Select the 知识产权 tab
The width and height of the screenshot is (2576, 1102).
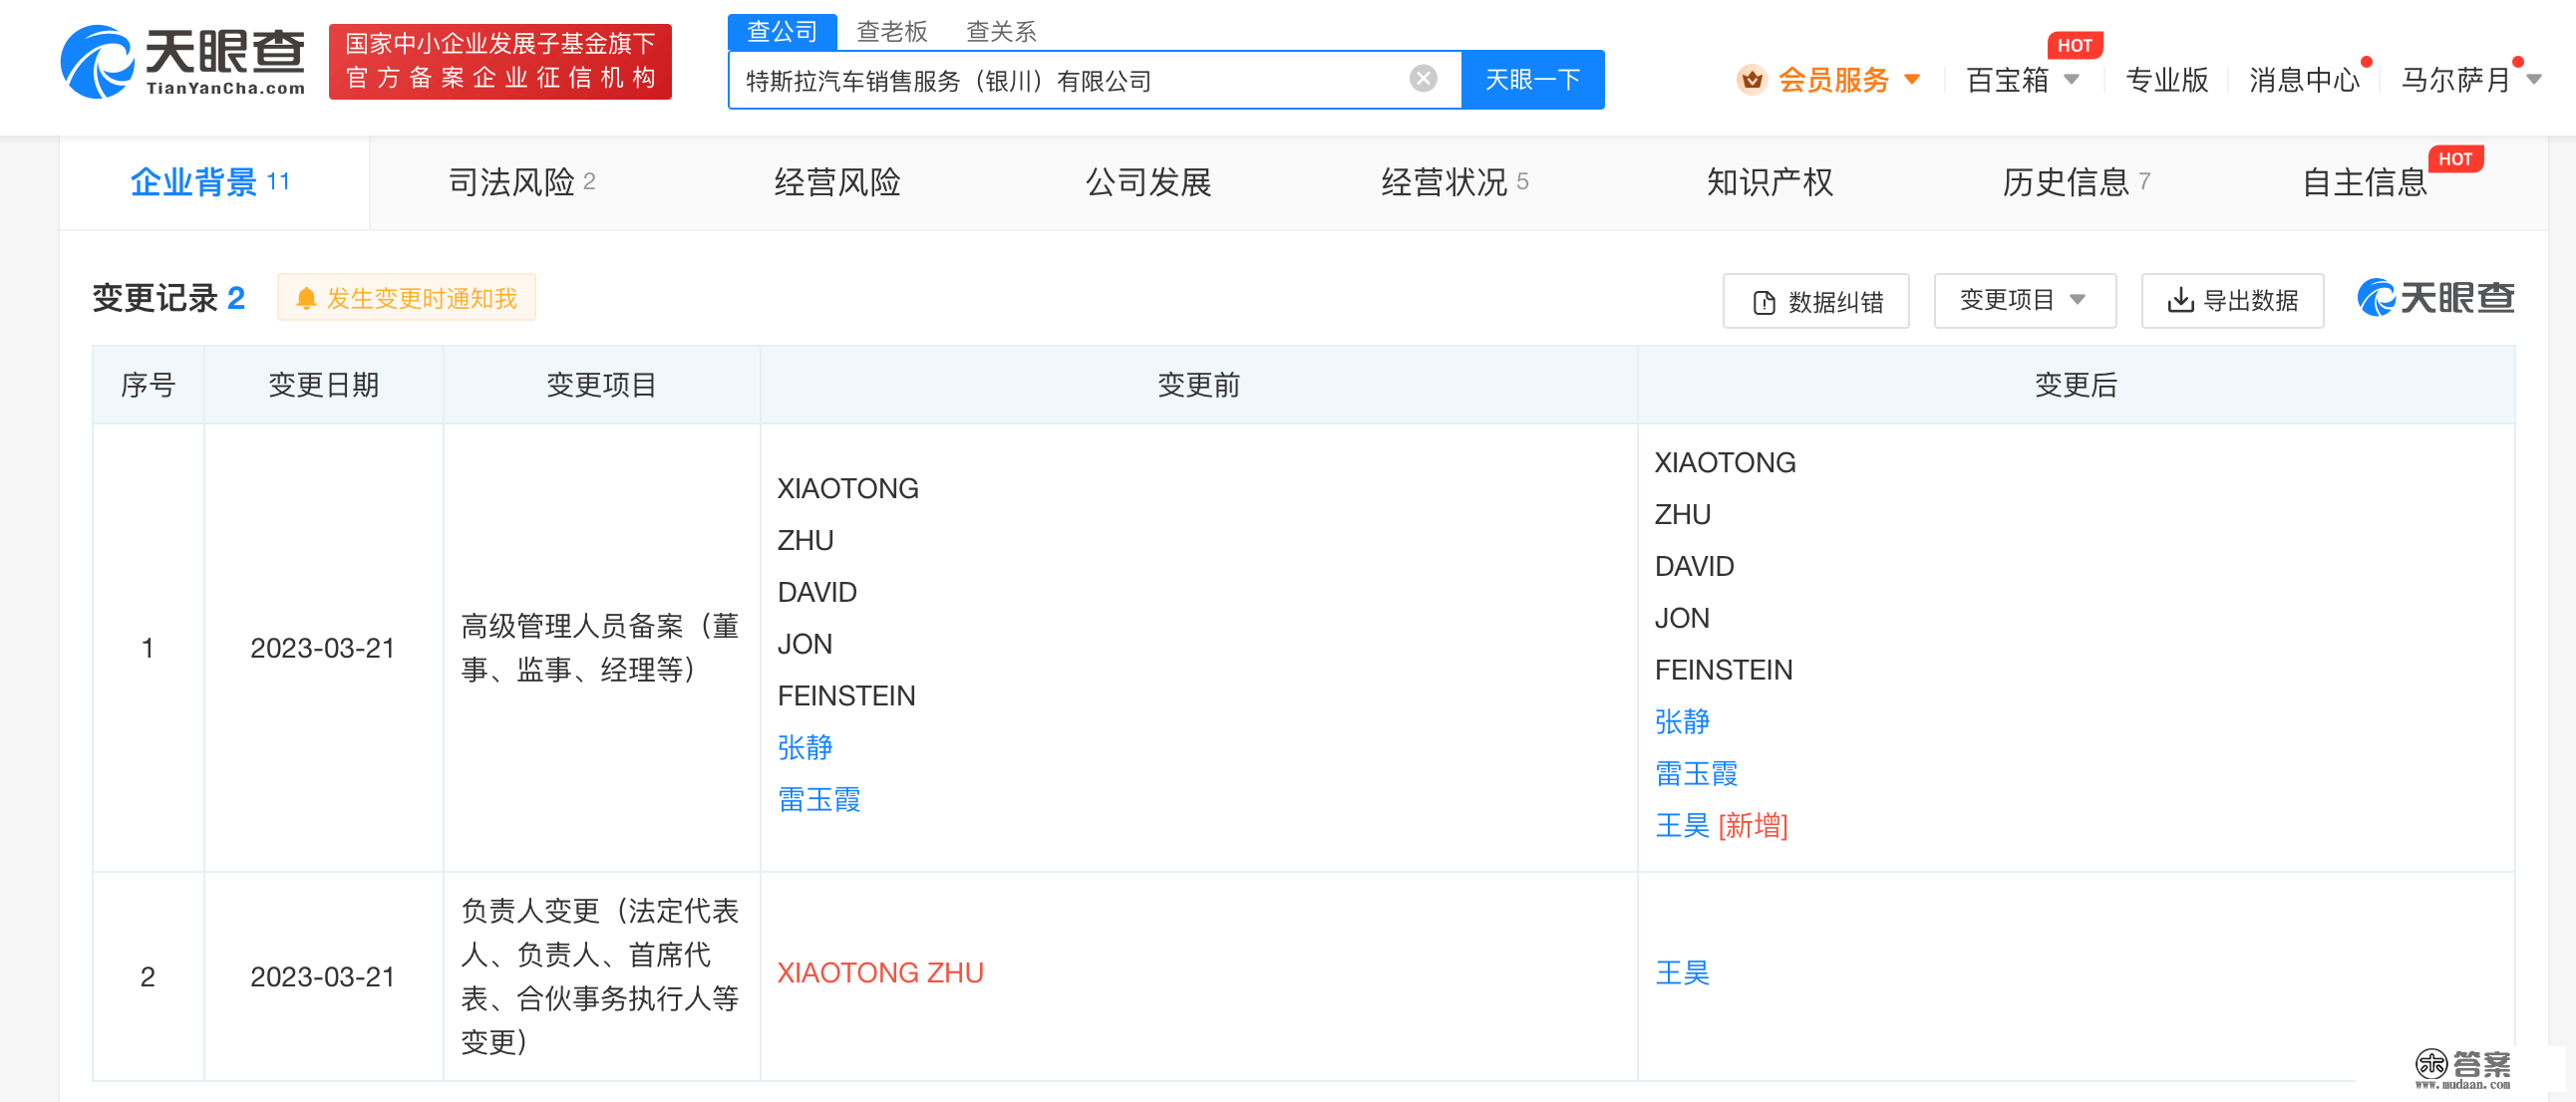coord(1769,181)
